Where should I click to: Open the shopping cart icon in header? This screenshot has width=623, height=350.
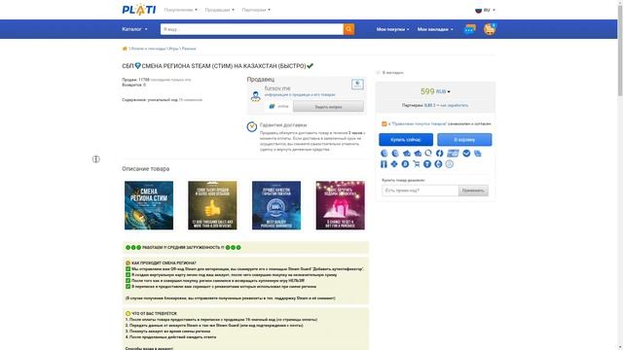point(490,29)
